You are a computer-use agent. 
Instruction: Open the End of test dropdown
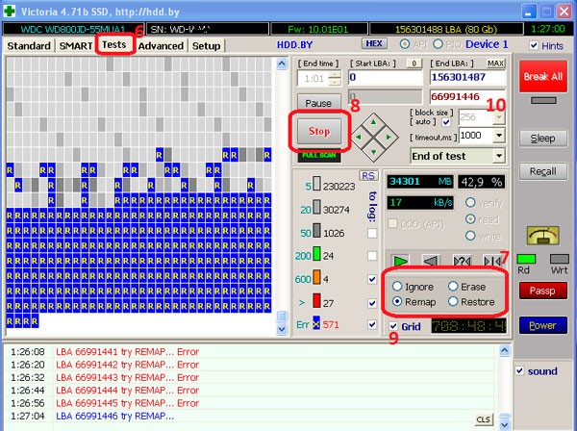[x=499, y=156]
